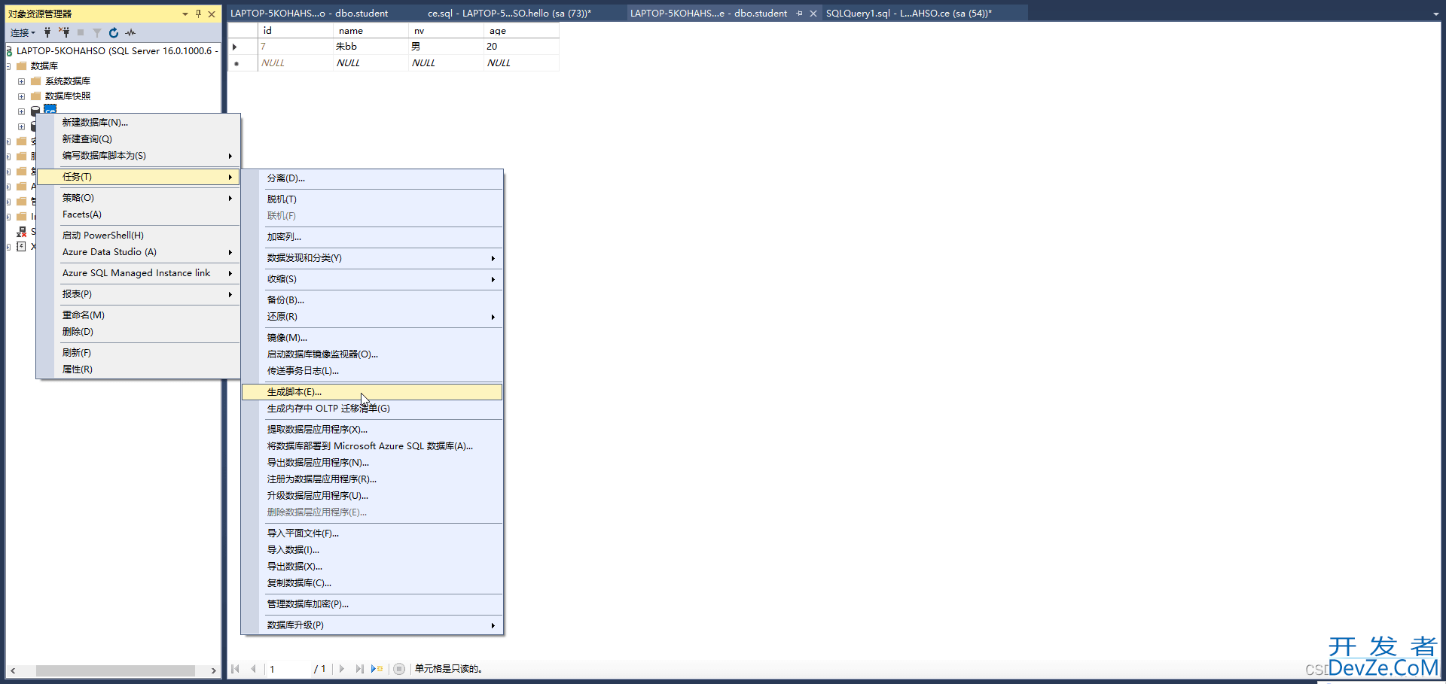Click 提取数据层应用程序(X)... entry
The width and height of the screenshot is (1446, 684).
pos(372,430)
